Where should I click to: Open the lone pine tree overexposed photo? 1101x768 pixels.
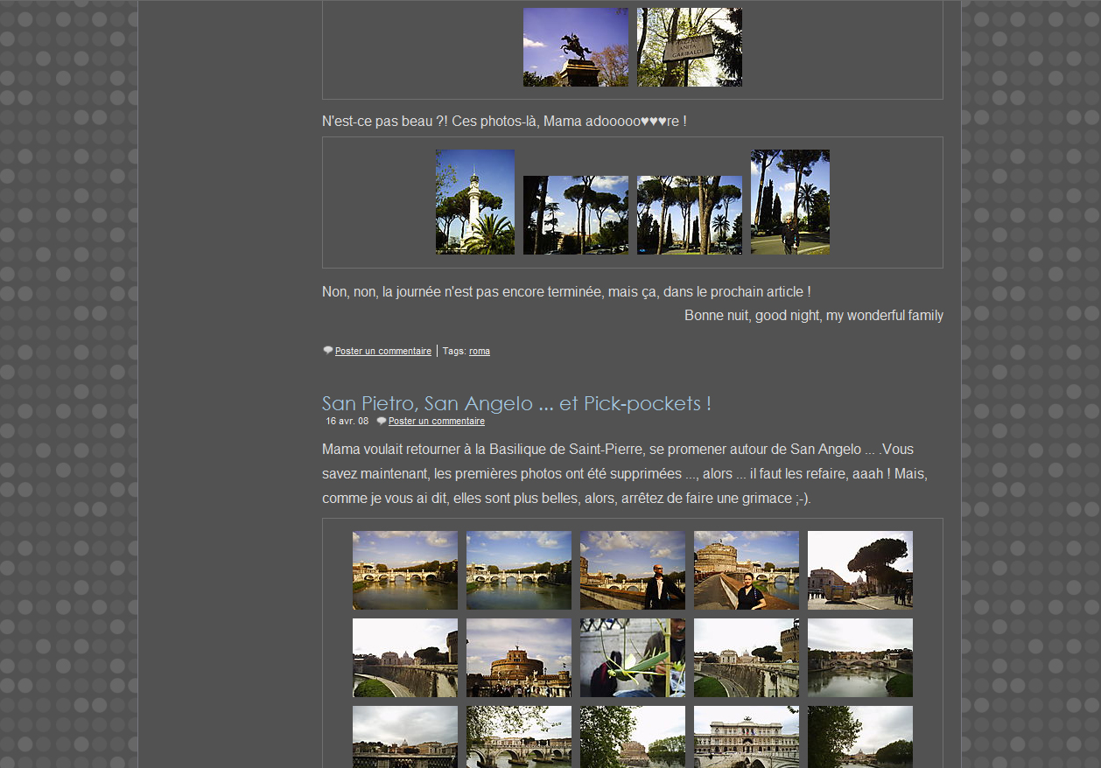(x=859, y=570)
